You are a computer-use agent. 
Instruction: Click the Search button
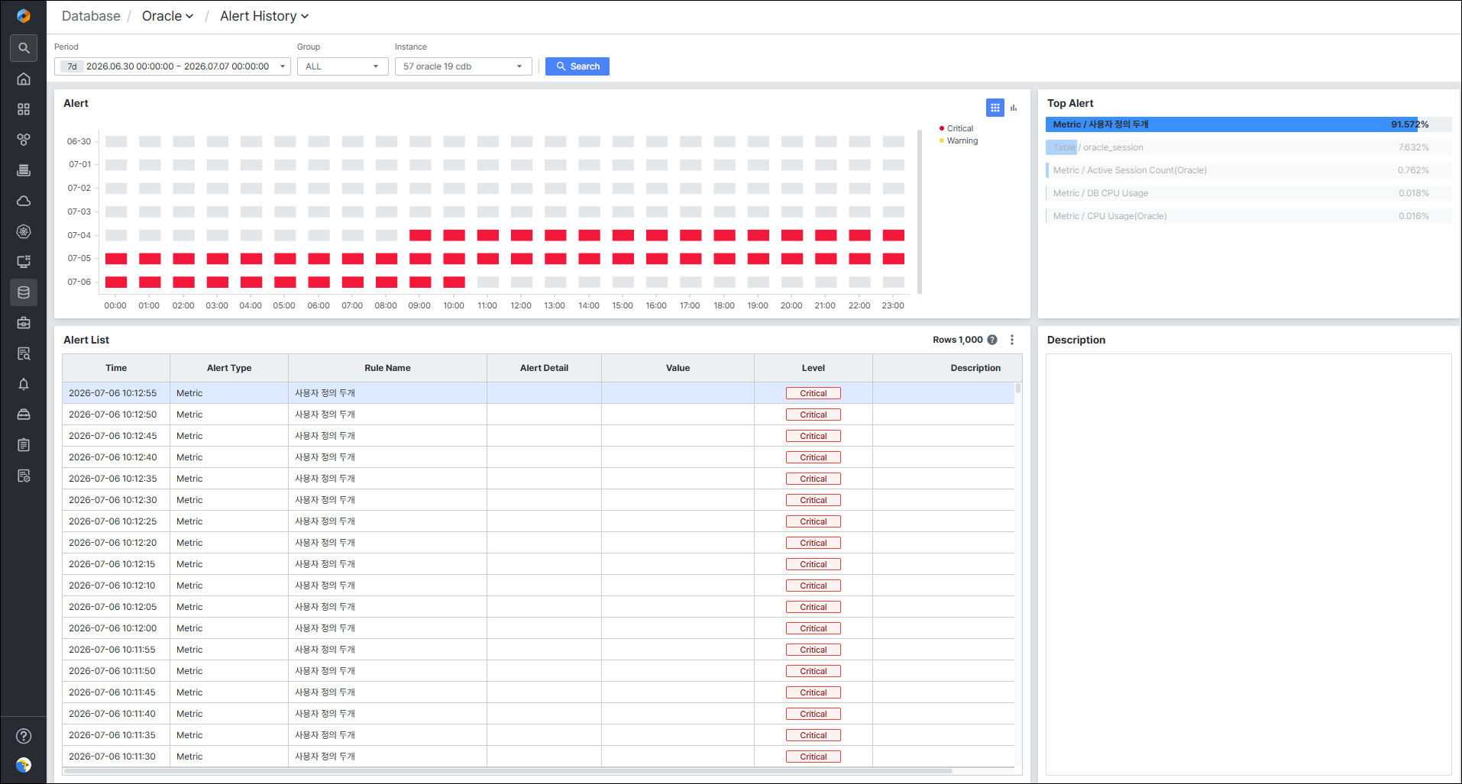point(577,66)
